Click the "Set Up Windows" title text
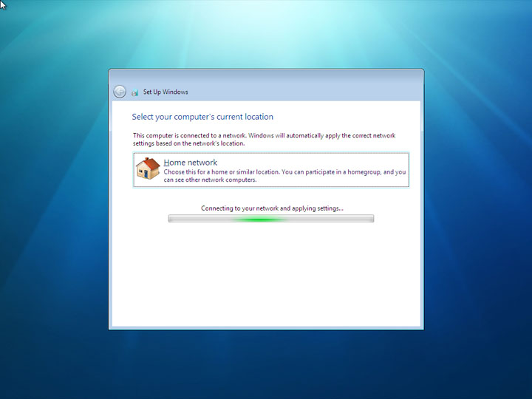This screenshot has width=532, height=399. coord(166,92)
